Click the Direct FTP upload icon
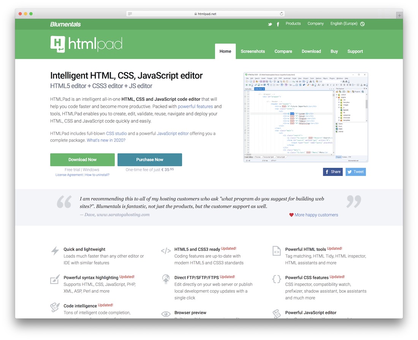Screen dimensions: 418x340 click(x=166, y=279)
